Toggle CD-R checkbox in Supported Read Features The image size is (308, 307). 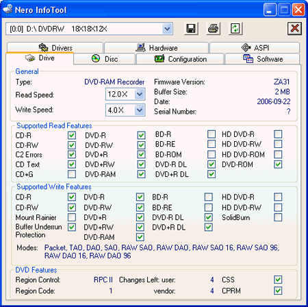[72, 135]
